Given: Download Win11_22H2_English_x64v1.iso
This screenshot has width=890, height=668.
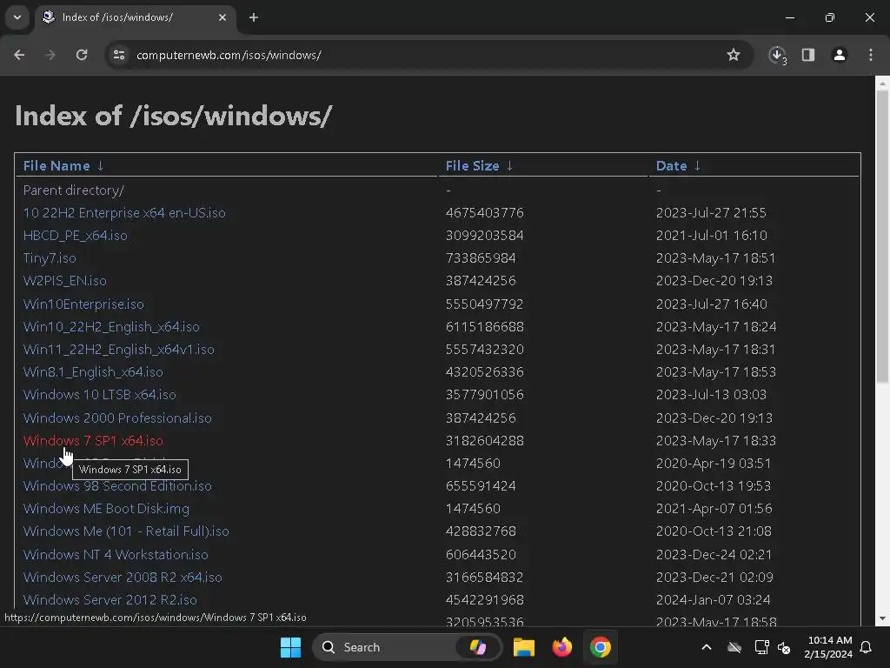Looking at the screenshot, I should coord(118,350).
